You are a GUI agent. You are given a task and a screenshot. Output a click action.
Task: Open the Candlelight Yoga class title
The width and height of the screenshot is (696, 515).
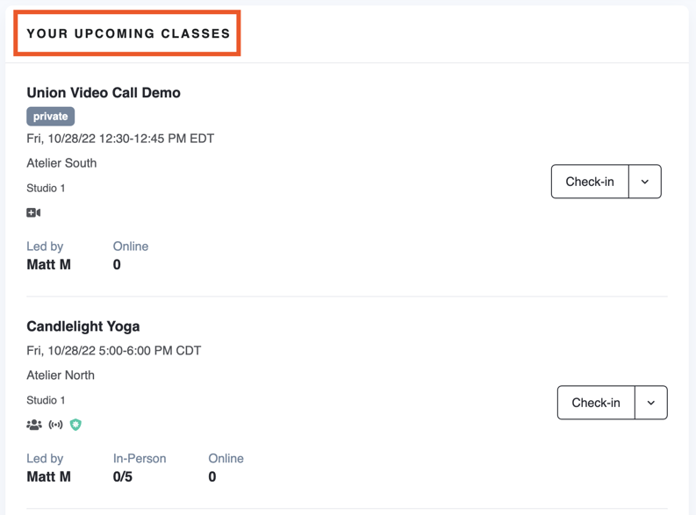83,326
